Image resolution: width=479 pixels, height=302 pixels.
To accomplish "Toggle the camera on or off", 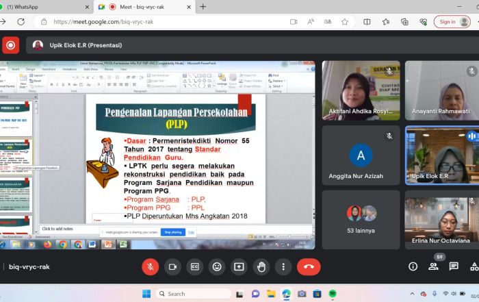I will tap(172, 266).
